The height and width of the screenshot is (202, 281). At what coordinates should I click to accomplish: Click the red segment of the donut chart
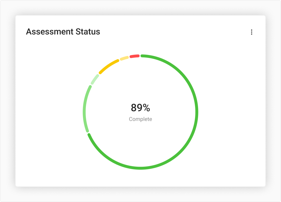[135, 56]
